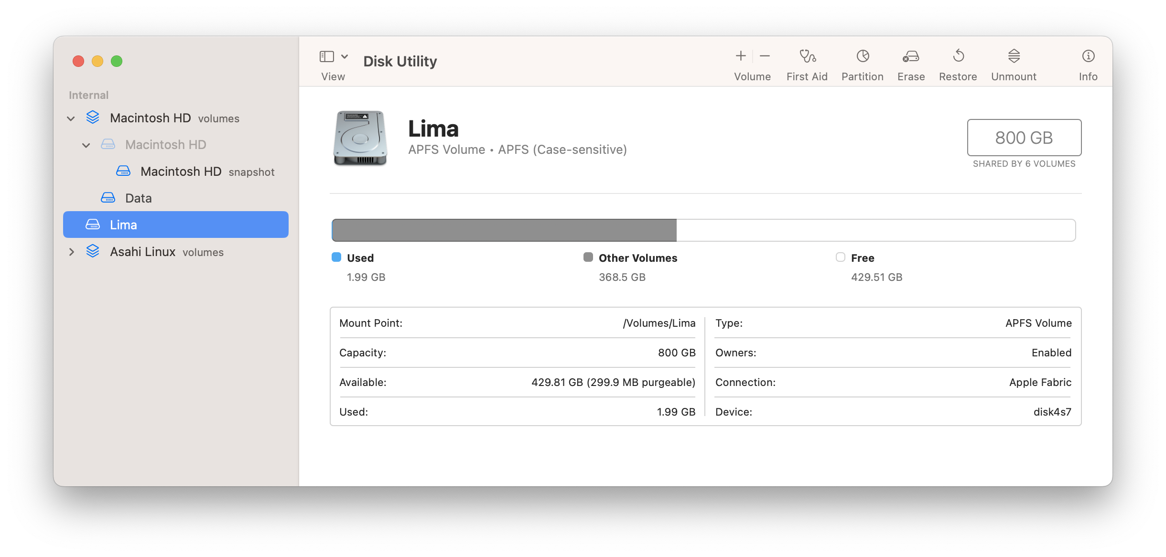Select the Macintosh HD snapshot entry

(x=181, y=171)
